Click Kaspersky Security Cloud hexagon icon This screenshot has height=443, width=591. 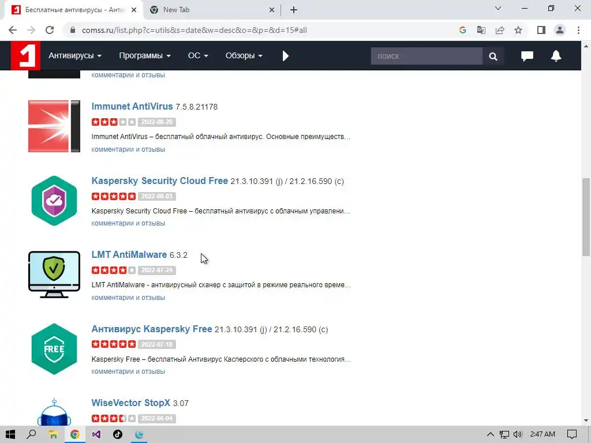click(54, 200)
